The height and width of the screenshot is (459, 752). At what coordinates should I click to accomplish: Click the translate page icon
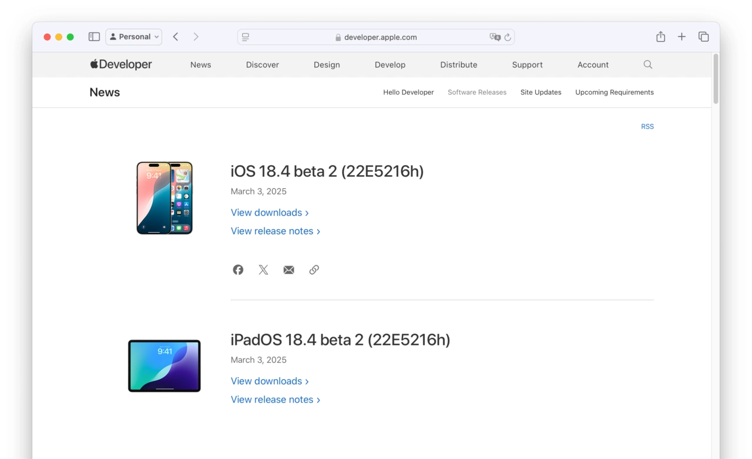495,37
